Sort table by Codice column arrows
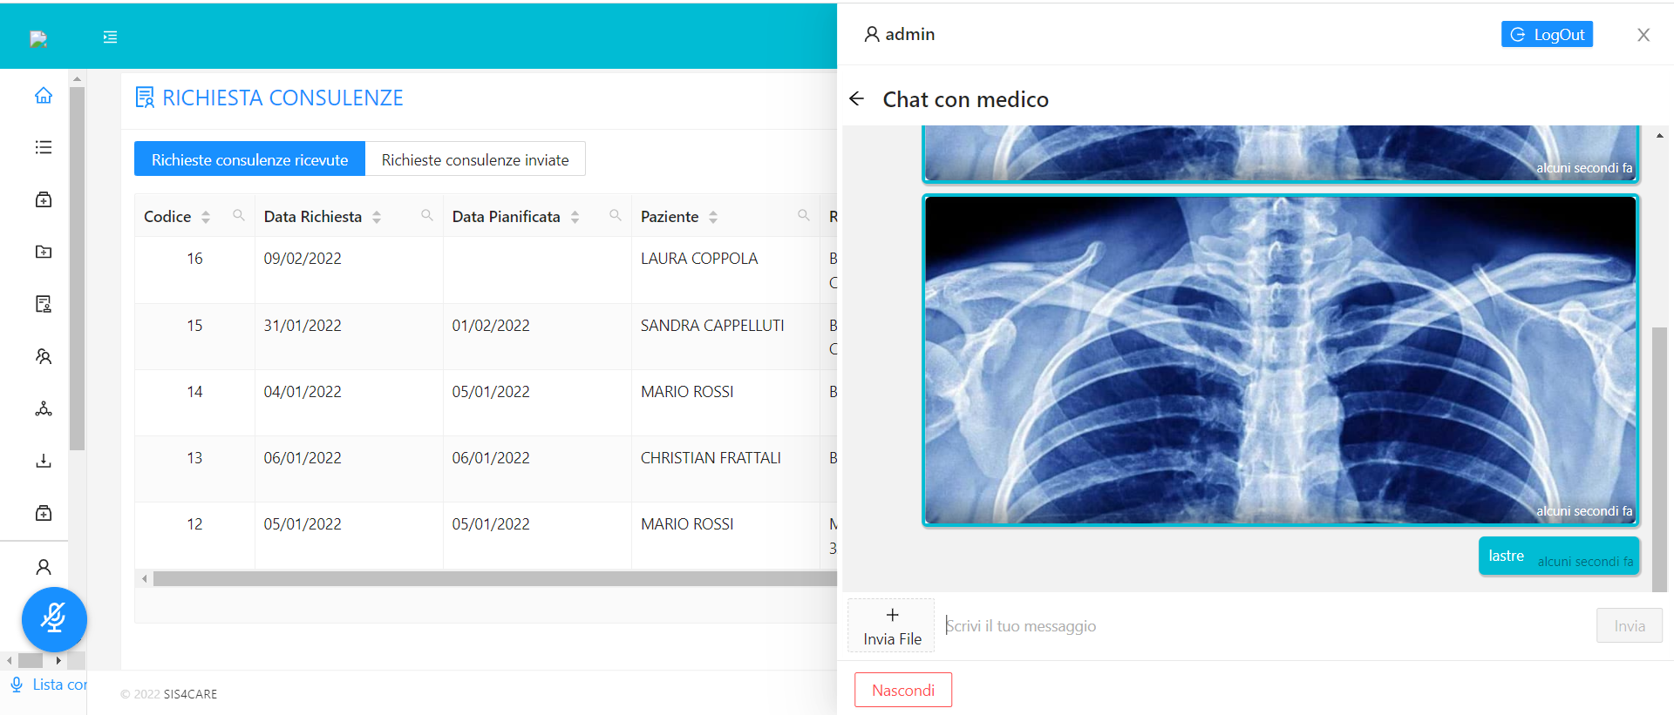Image resolution: width=1674 pixels, height=715 pixels. [x=206, y=217]
